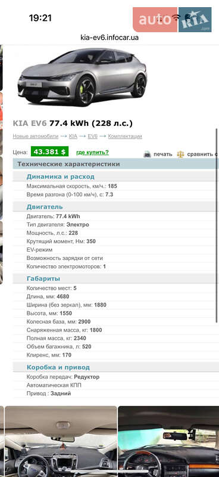Select the Технические характеристики header
219x477 pixels.
pos(115,164)
